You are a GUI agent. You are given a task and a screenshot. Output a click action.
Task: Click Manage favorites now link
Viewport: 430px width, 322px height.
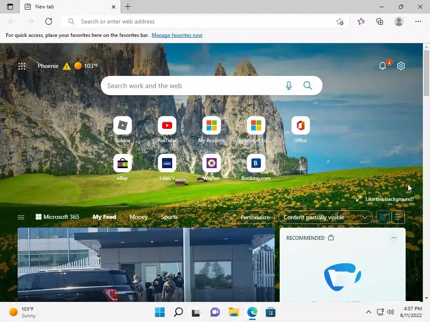point(177,35)
